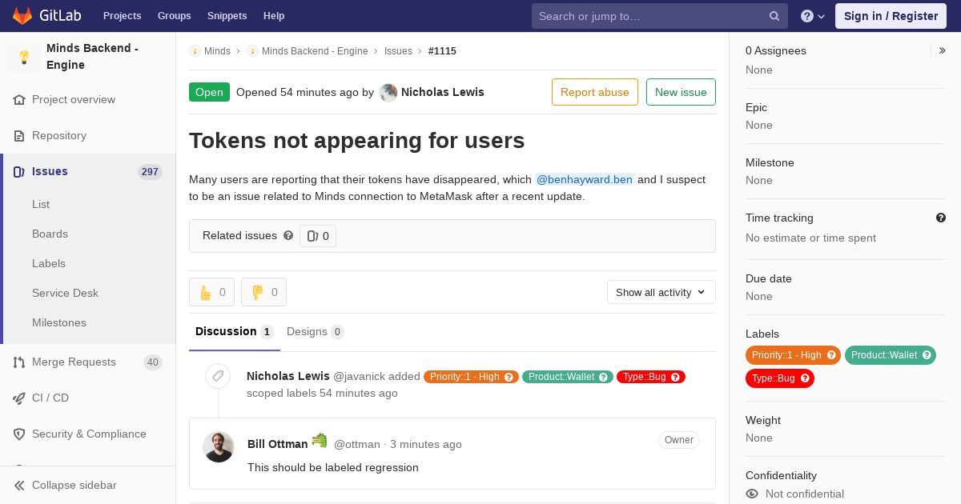Click Type::Bug label in right sidebar

779,378
